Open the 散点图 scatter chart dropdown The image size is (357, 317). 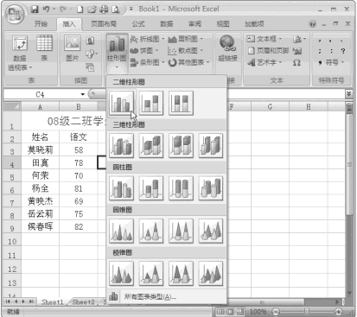click(x=186, y=51)
